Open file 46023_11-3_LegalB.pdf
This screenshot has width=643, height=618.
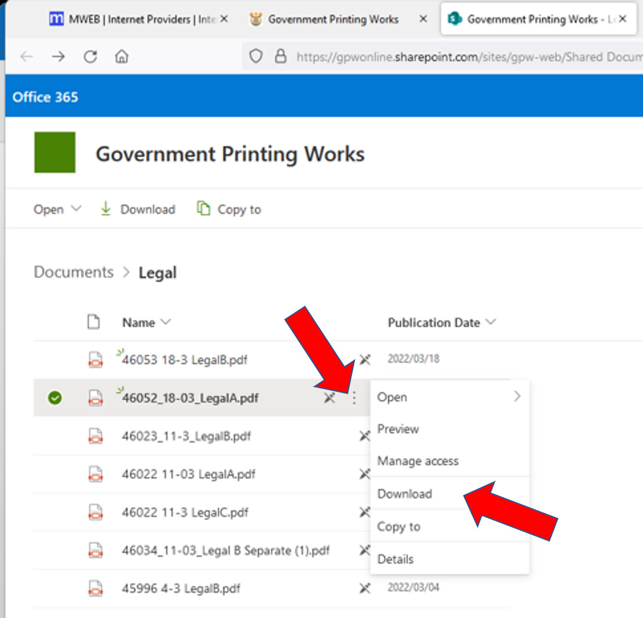point(186,436)
